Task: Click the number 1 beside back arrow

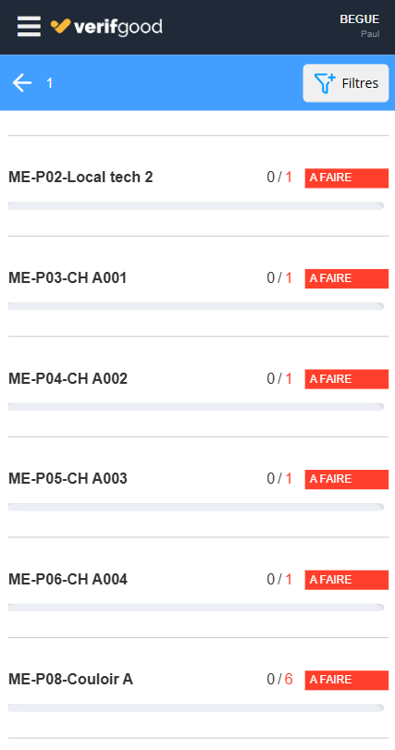Action: pos(49,83)
